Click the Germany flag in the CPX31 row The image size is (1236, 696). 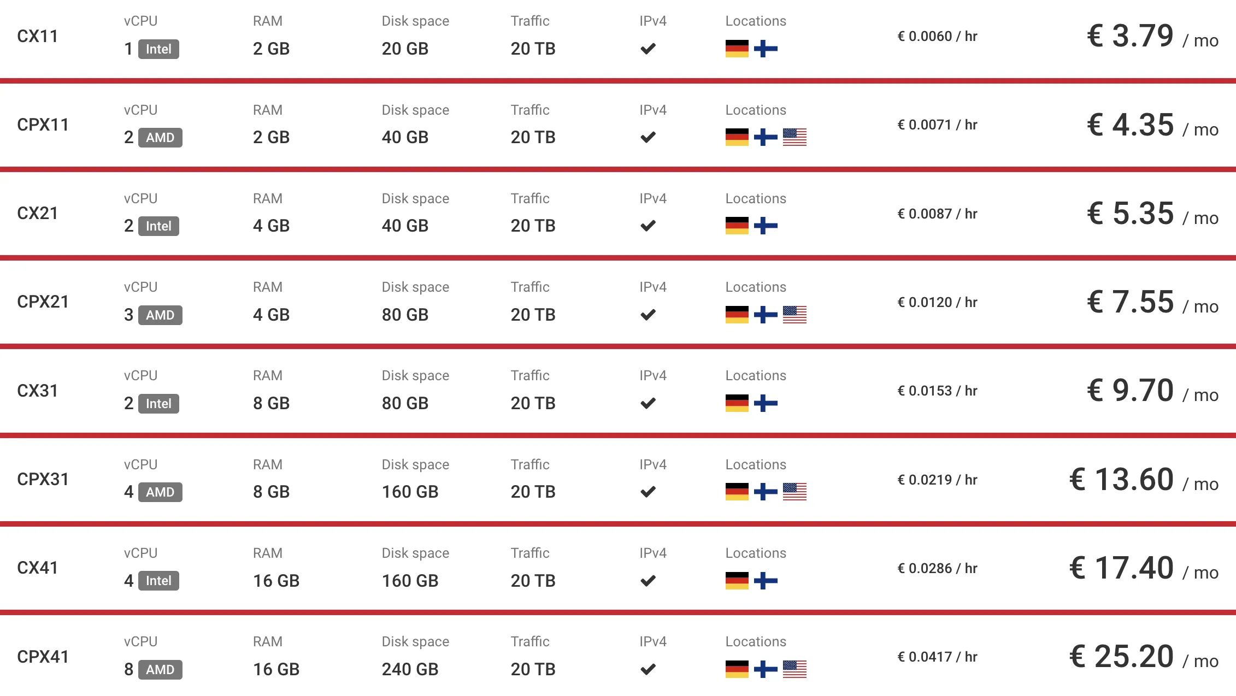737,492
